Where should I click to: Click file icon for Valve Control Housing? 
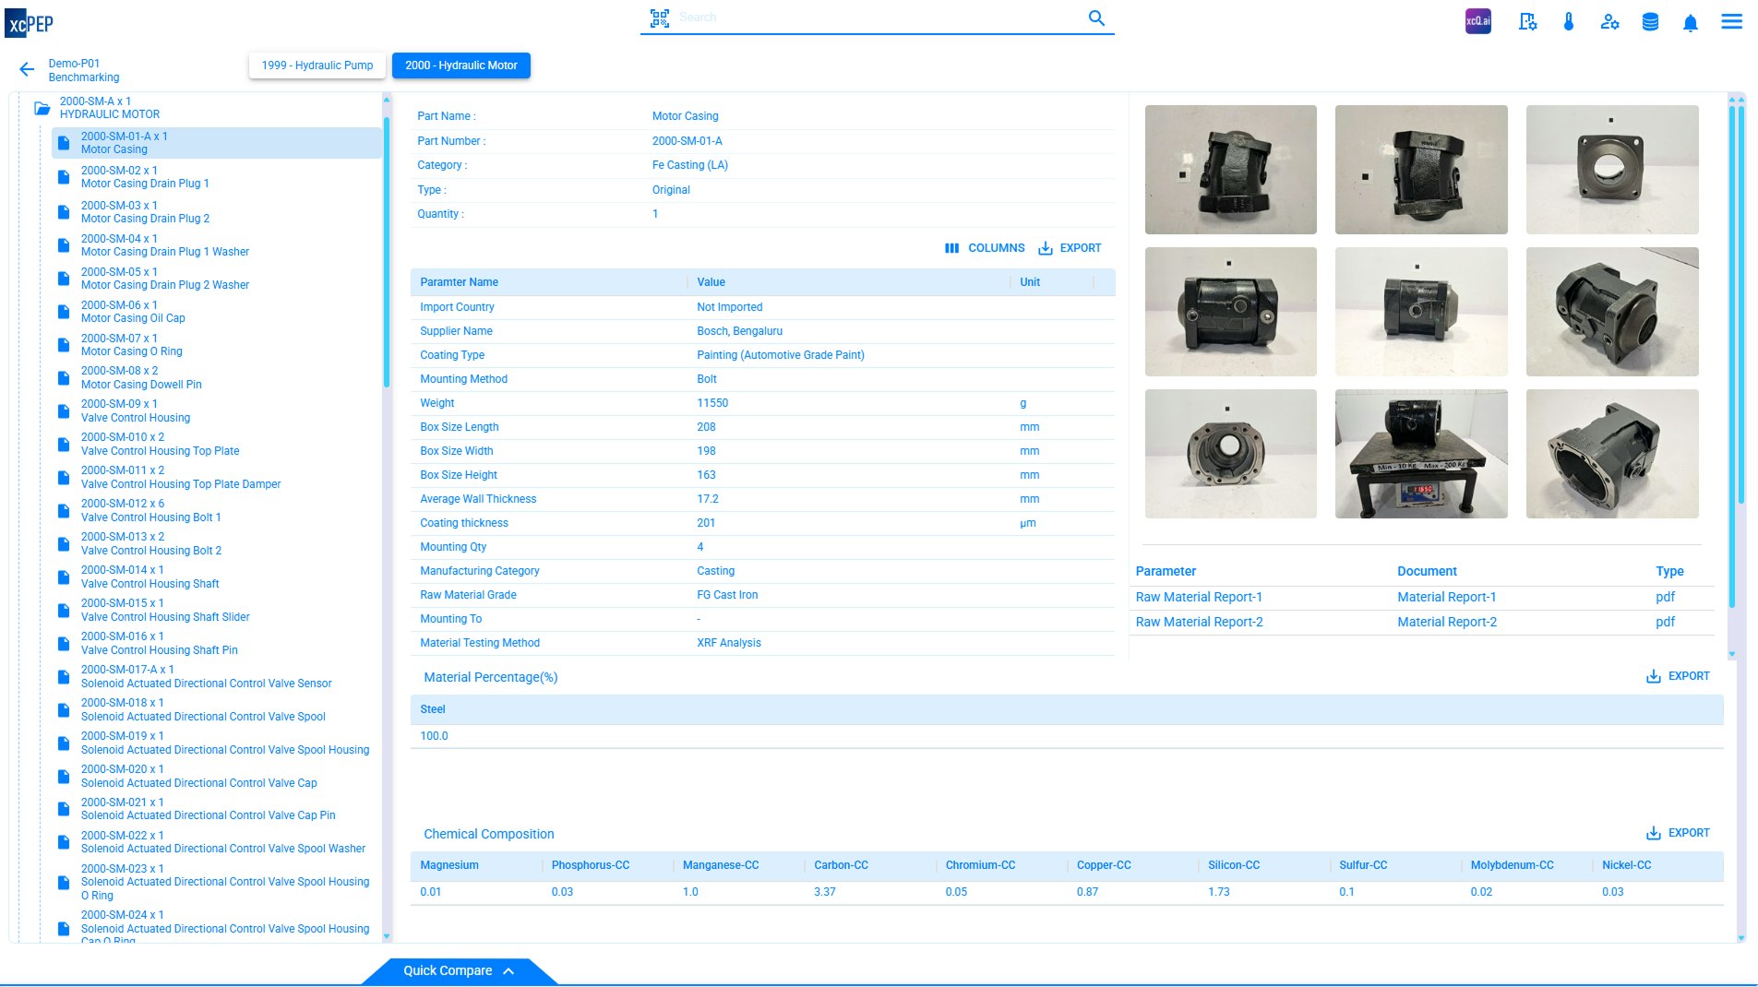pyautogui.click(x=64, y=411)
